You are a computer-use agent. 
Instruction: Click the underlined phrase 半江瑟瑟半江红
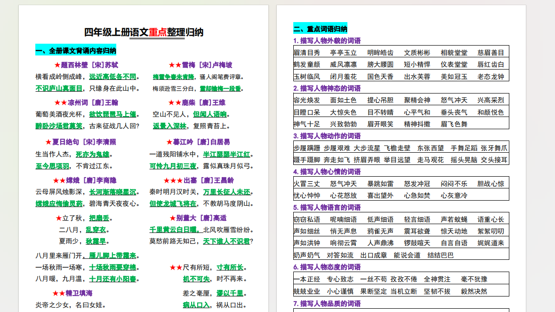click(226, 155)
